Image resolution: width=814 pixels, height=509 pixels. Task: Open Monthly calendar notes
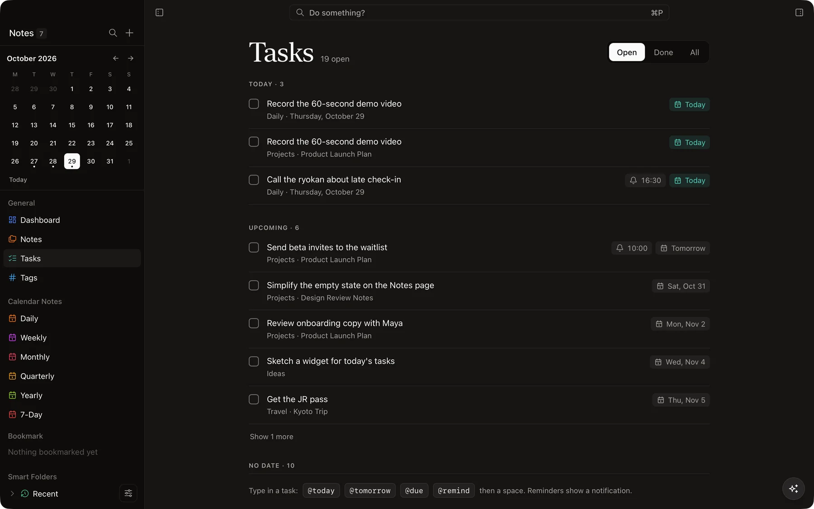coord(72,357)
